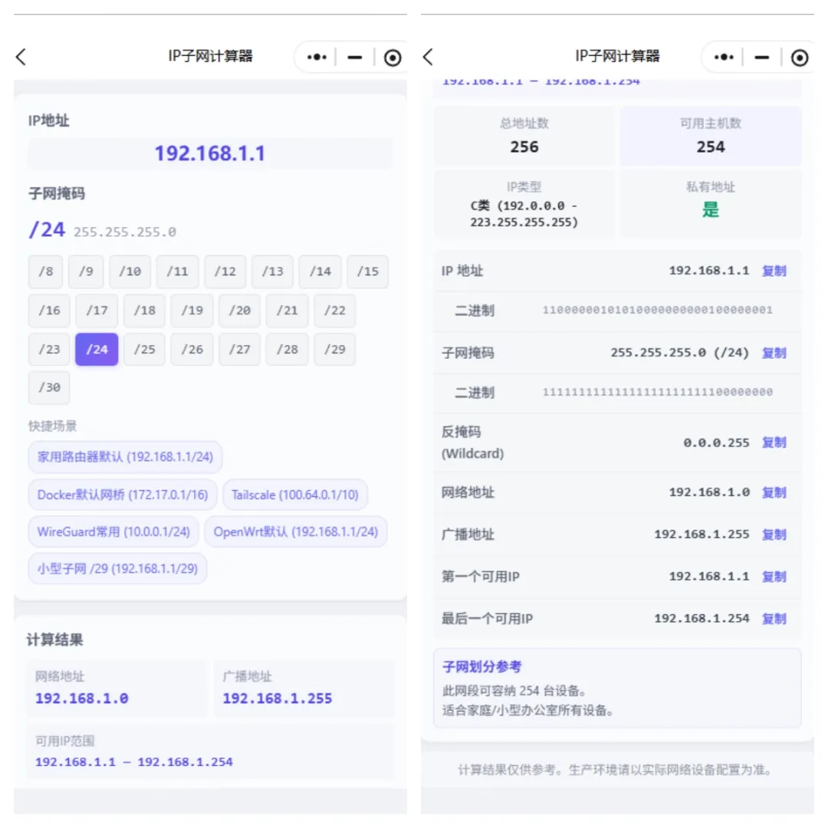Select the /14 subnet prefix
Viewport: 828px width, 828px height.
coord(320,271)
